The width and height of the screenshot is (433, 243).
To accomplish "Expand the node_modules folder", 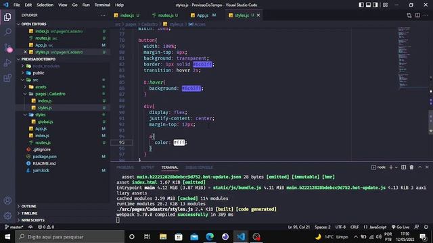I will (x=46, y=66).
